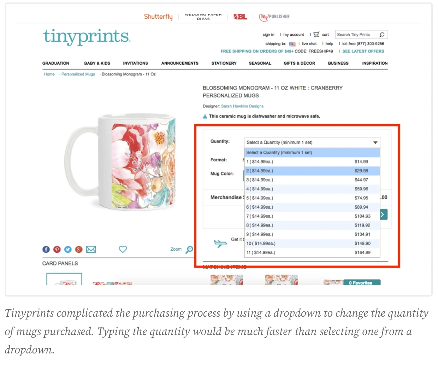Email this product via envelope icon
The image size is (438, 370).
click(x=91, y=250)
